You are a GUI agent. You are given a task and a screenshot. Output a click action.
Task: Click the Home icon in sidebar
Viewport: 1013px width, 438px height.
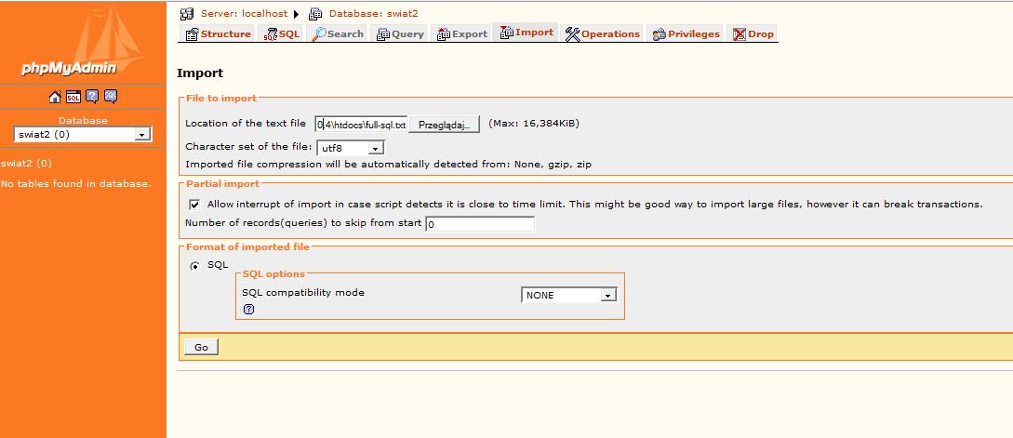[55, 97]
